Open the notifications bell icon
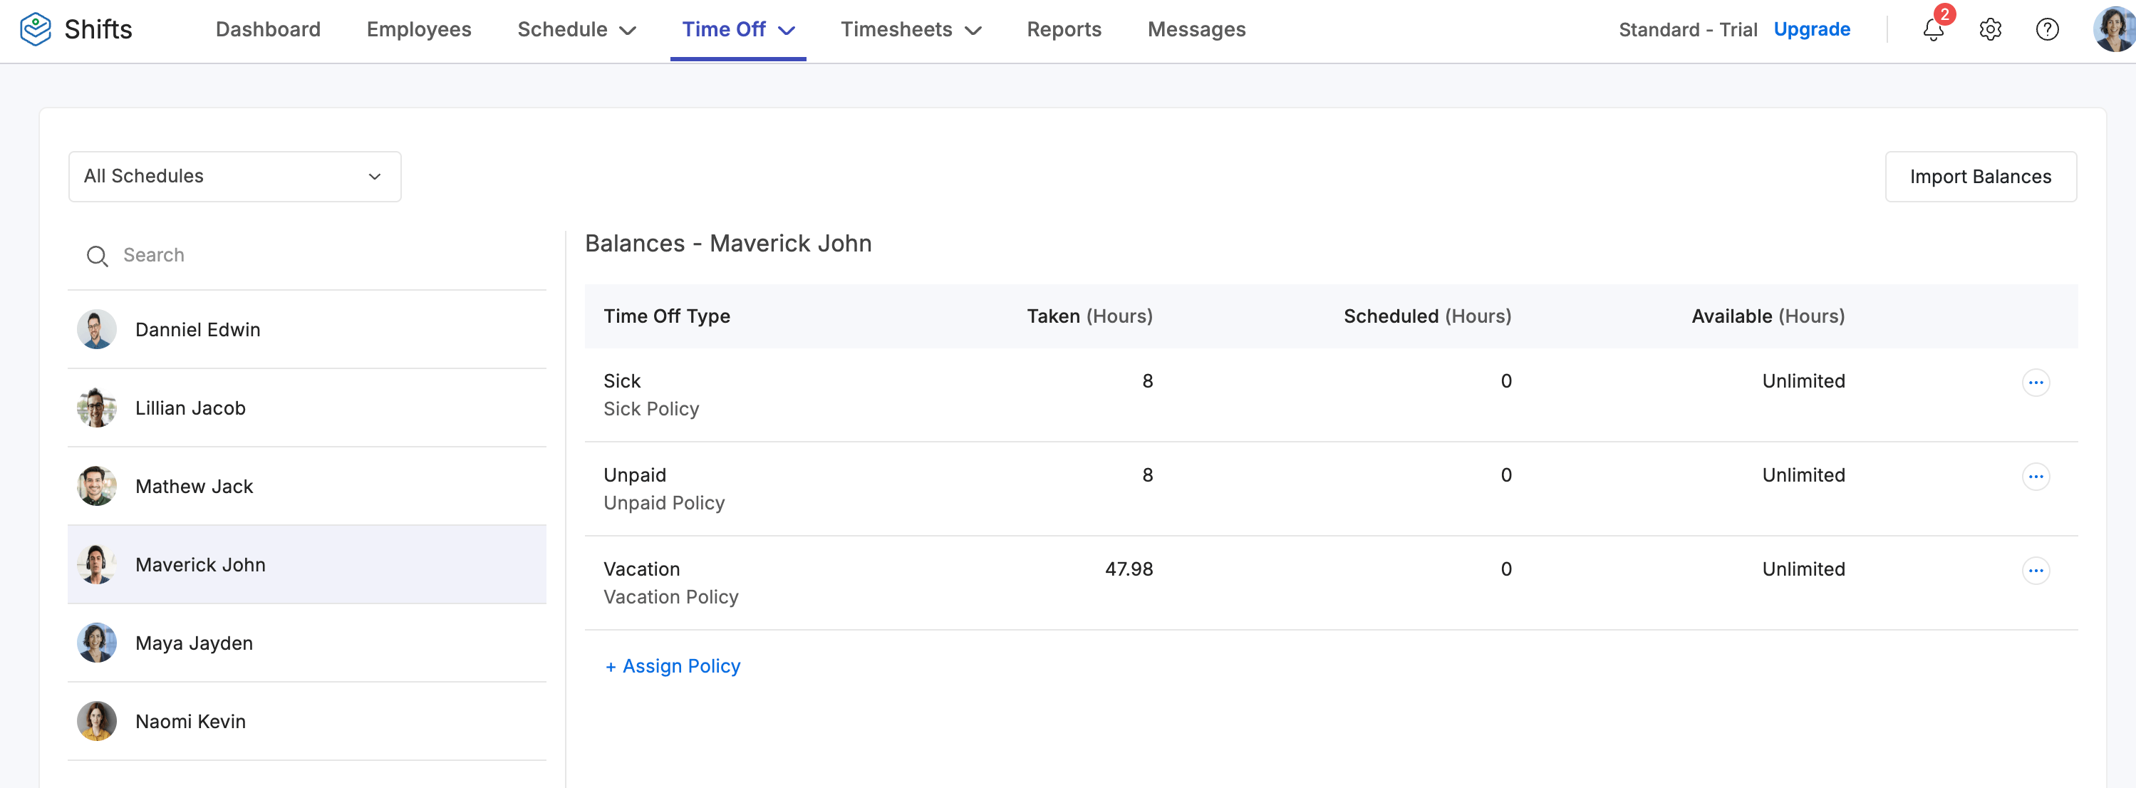Viewport: 2136px width, 788px height. pyautogui.click(x=1933, y=31)
